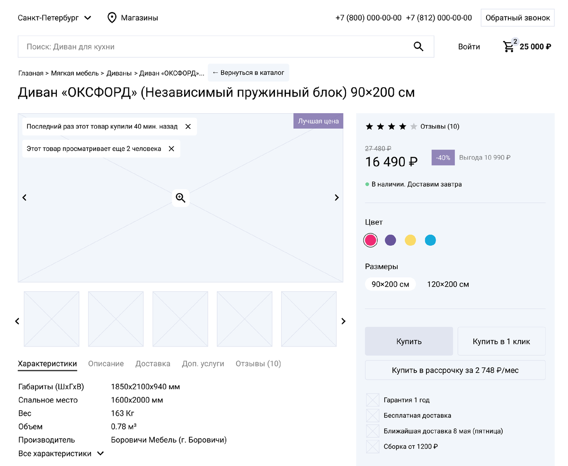Viewport: 568px width, 466px height.
Task: Click the star rating
Action: (391, 126)
